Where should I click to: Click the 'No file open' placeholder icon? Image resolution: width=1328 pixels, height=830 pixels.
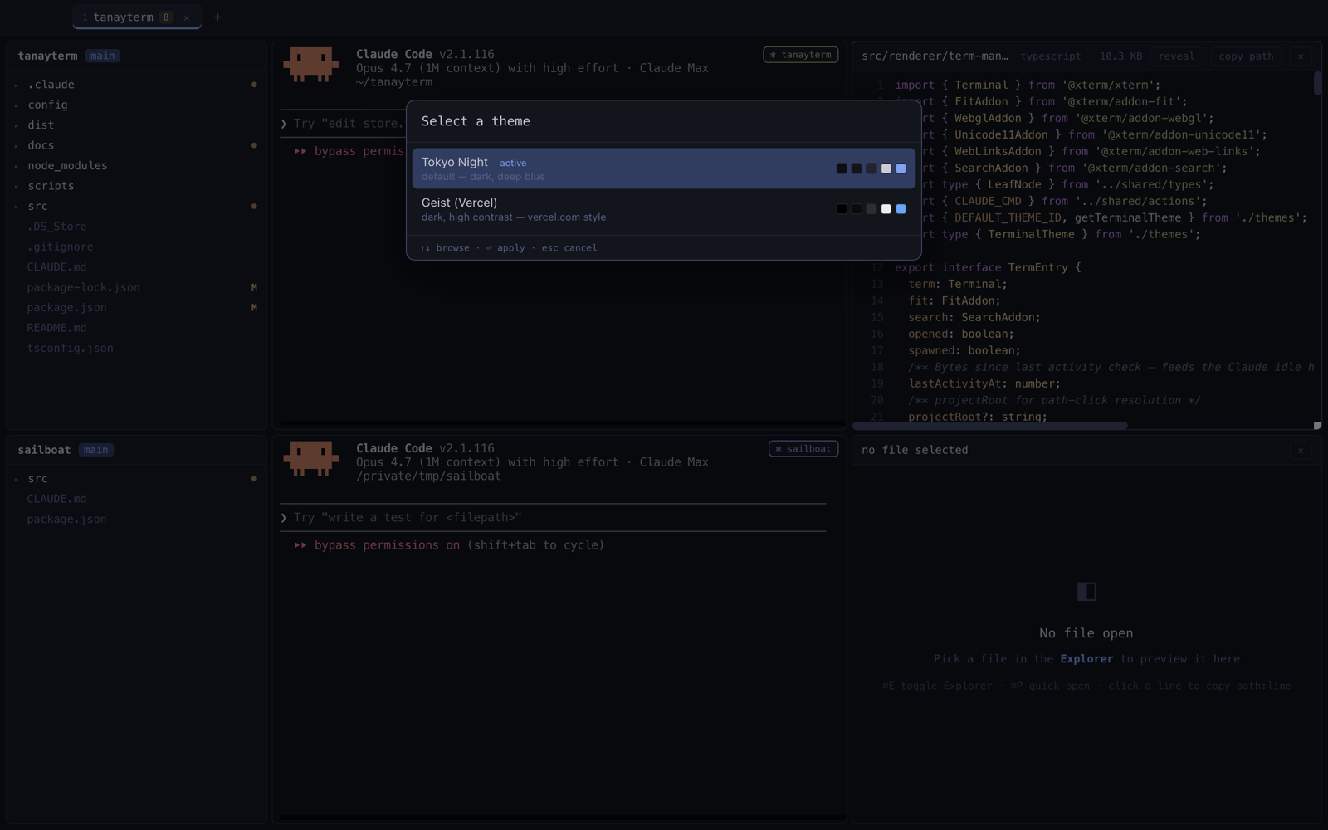point(1086,591)
